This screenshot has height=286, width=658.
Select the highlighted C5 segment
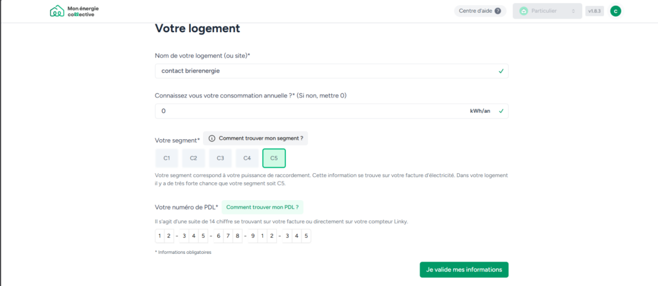[274, 158]
